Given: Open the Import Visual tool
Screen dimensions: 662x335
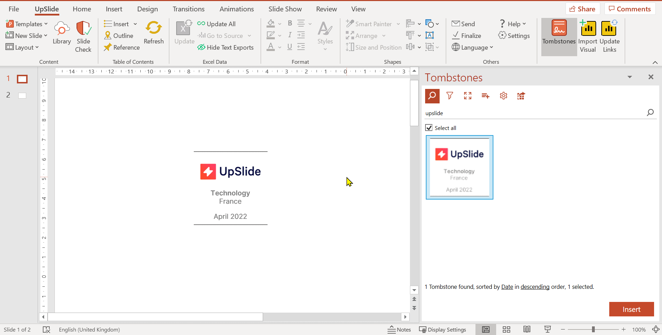Looking at the screenshot, I should tap(588, 37).
